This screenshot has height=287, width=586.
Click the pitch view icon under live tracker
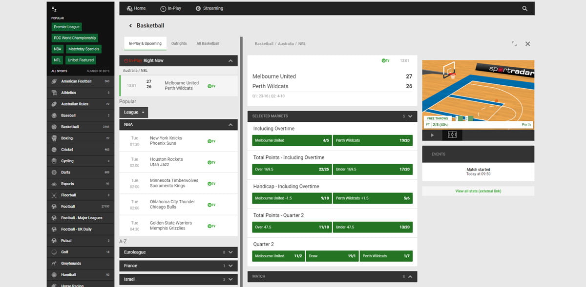click(x=452, y=135)
